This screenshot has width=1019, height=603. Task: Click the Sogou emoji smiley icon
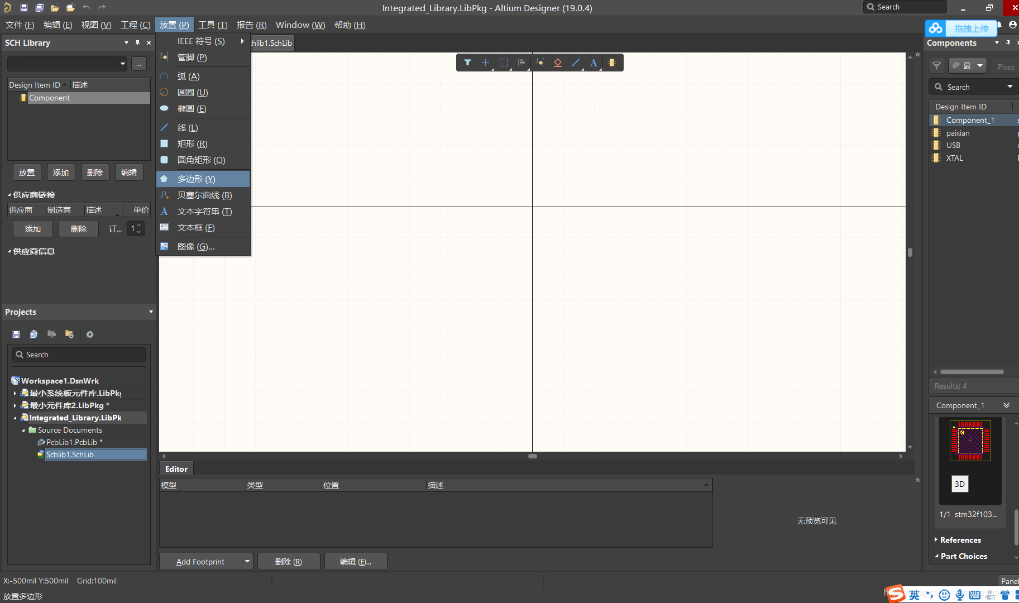coord(944,595)
